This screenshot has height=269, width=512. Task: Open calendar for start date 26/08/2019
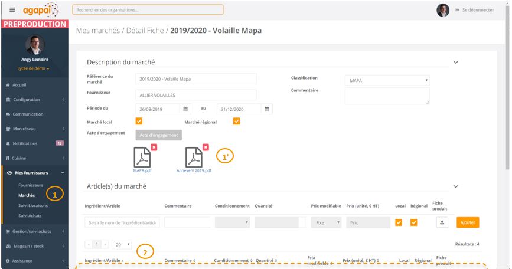(185, 109)
